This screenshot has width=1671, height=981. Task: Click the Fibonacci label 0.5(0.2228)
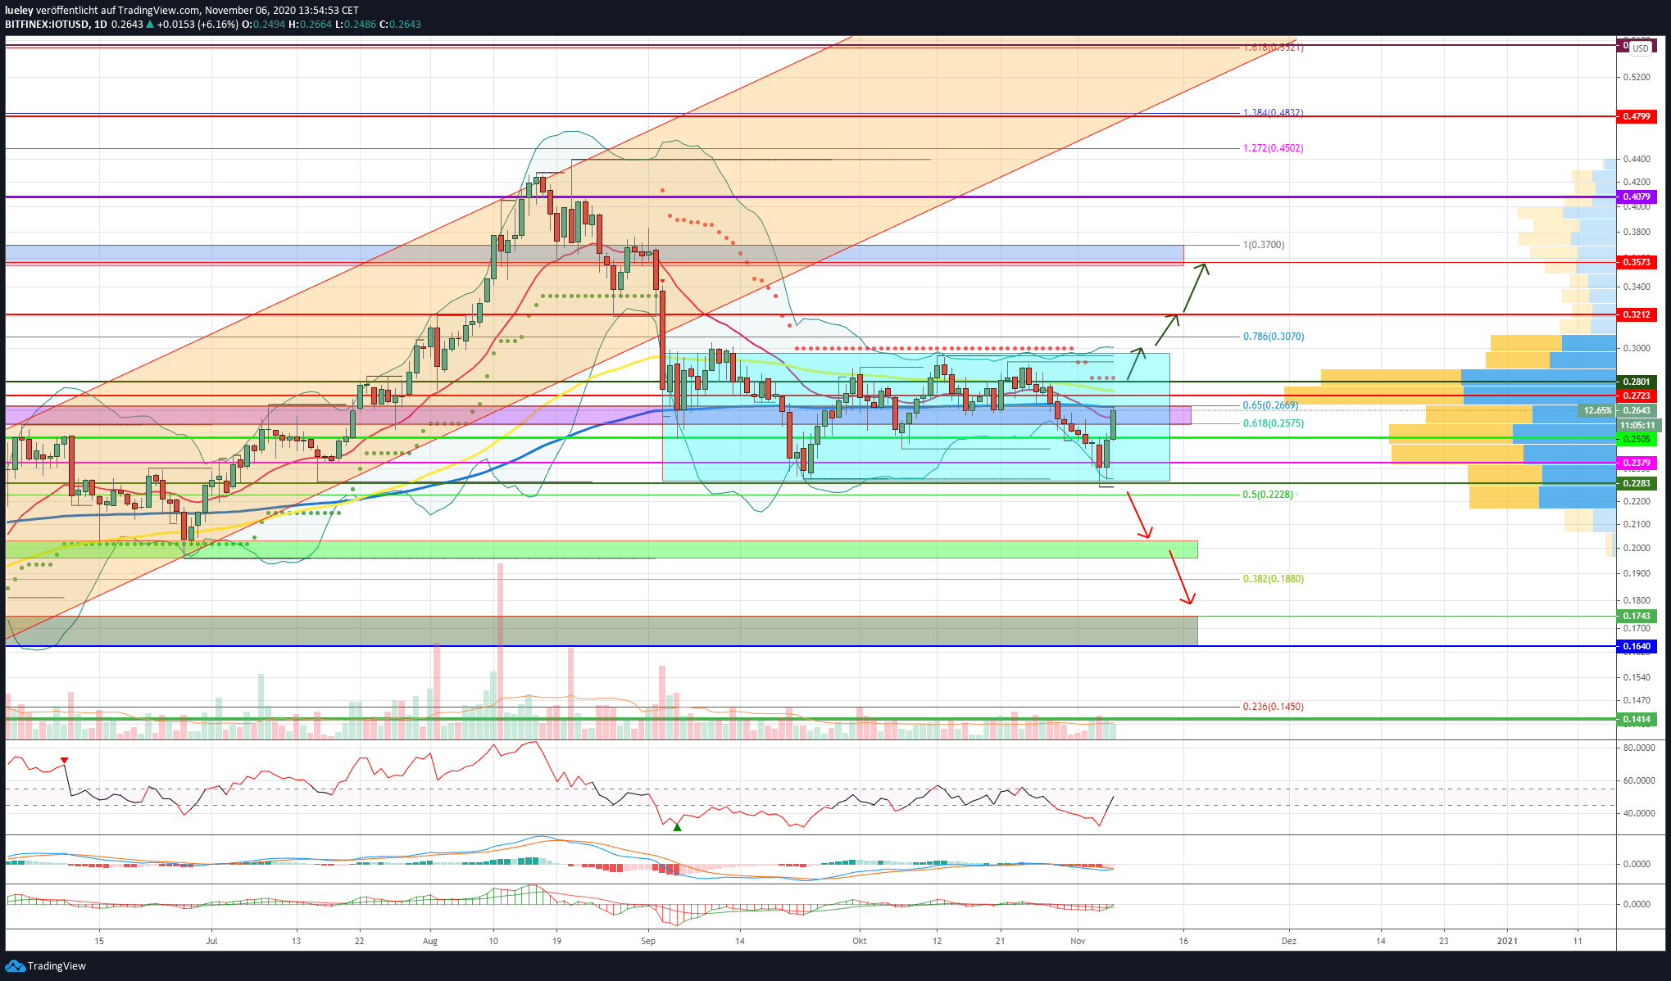coord(1268,495)
